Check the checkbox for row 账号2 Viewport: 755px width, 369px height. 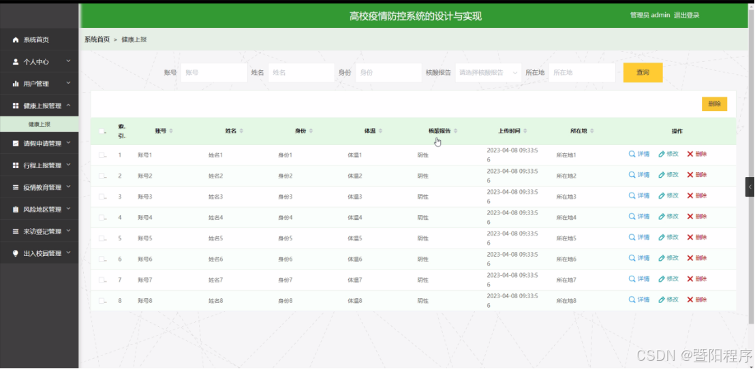tap(102, 176)
